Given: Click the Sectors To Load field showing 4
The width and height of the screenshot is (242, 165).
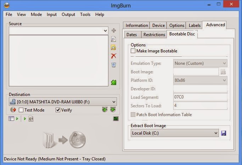Looking at the screenshot, I should 200,106.
